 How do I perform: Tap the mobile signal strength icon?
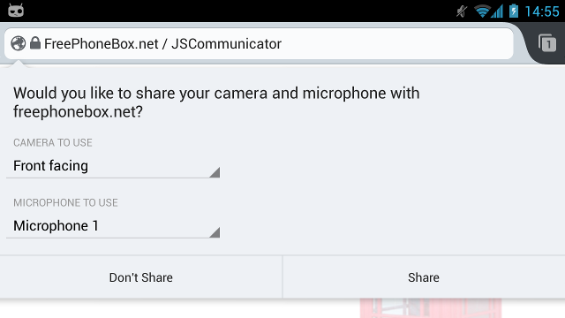(497, 11)
